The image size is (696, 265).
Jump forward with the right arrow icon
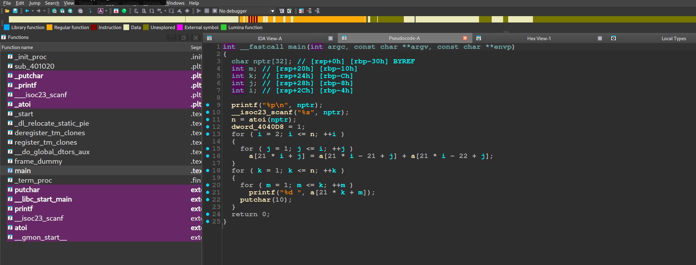[39, 11]
